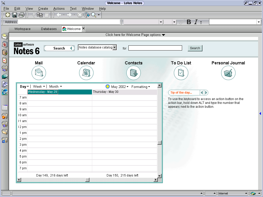Open the To Do List circle icon
This screenshot has width=263, height=197.
pos(181,73)
